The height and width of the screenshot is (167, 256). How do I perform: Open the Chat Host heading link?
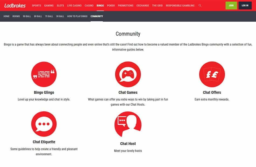(x=128, y=144)
